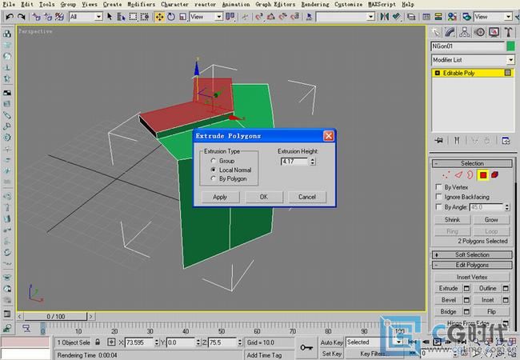Select Border sub-object level

click(x=470, y=174)
